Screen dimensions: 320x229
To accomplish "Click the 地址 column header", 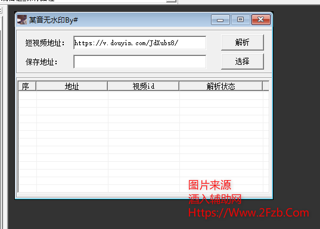I will point(72,86).
